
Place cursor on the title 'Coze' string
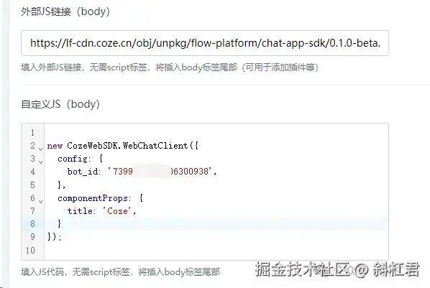117,210
